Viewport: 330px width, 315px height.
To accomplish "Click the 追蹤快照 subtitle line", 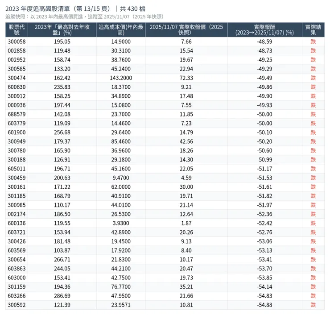I will click(x=85, y=17).
